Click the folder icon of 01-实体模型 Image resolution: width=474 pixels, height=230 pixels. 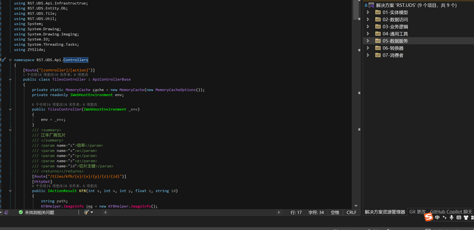click(377, 12)
